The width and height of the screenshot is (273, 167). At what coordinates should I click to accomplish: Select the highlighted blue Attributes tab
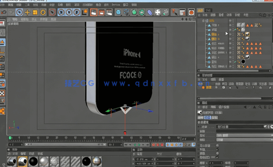[x=208, y=117]
